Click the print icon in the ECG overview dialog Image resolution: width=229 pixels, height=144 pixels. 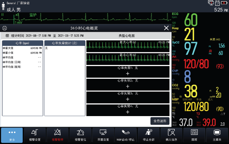[x=5, y=28]
